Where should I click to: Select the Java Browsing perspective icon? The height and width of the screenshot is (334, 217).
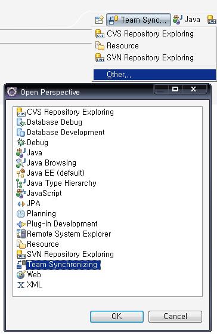click(x=21, y=163)
